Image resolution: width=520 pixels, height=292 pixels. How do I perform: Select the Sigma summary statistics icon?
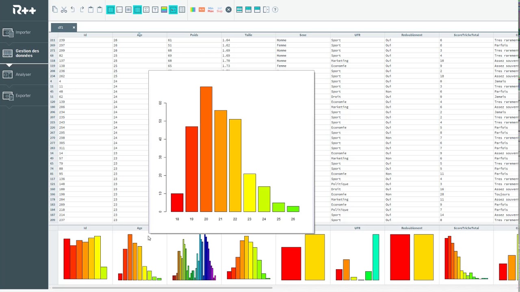pyautogui.click(x=146, y=10)
